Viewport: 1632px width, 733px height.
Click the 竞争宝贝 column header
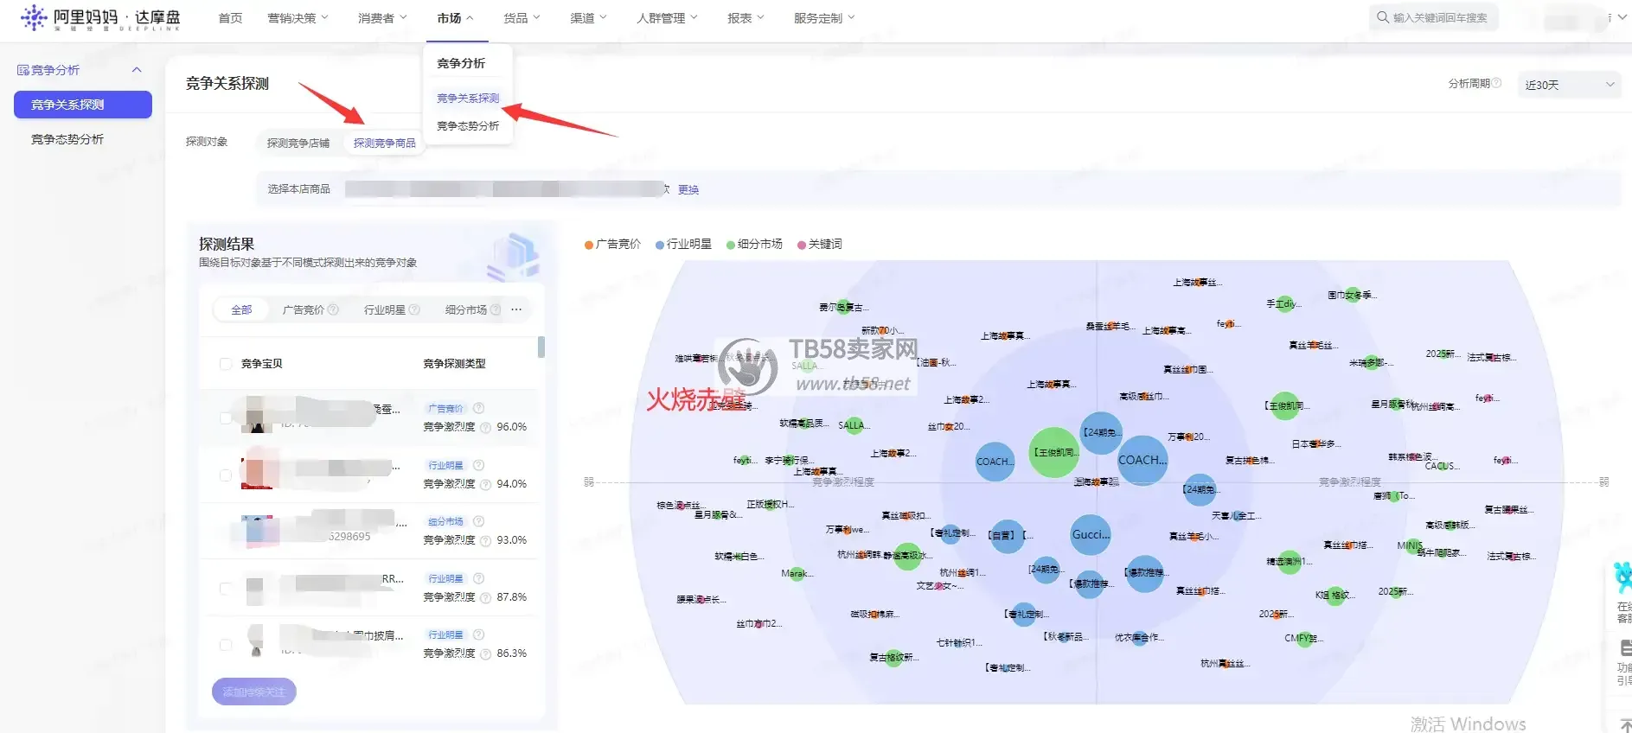(x=261, y=364)
